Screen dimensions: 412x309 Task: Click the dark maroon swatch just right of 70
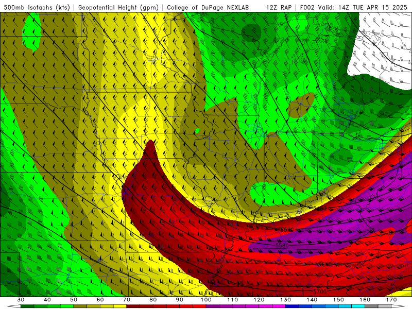tap(133, 306)
